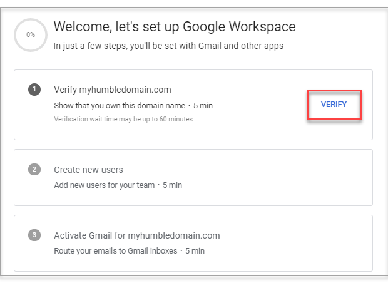Click the verification wait time note

click(x=123, y=119)
